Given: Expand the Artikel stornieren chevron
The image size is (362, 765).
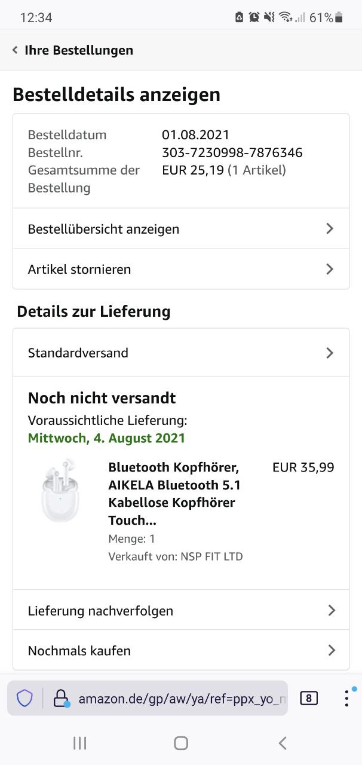Looking at the screenshot, I should click(x=329, y=269).
